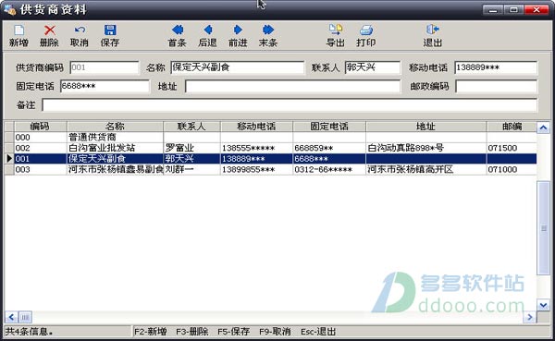Click the row indicator arrow beside 001

pos(9,158)
